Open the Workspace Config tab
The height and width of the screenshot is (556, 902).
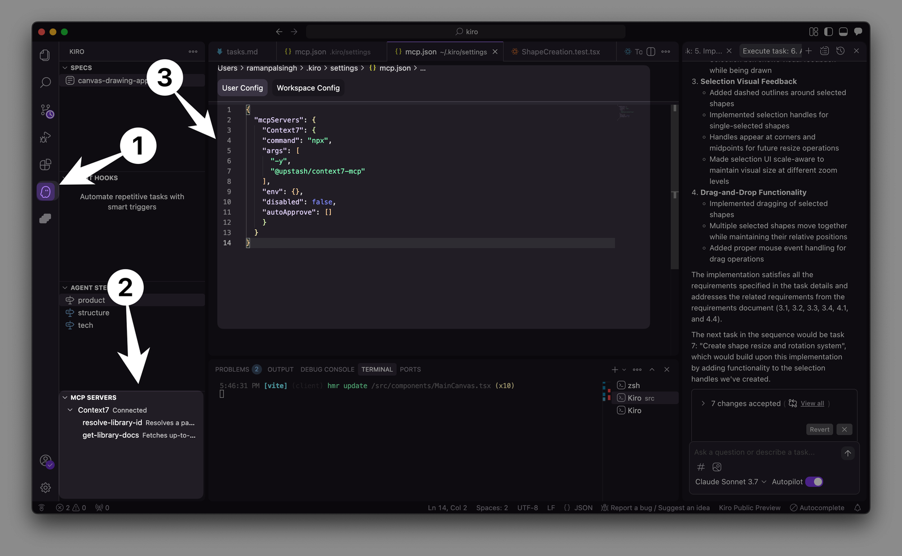point(308,87)
